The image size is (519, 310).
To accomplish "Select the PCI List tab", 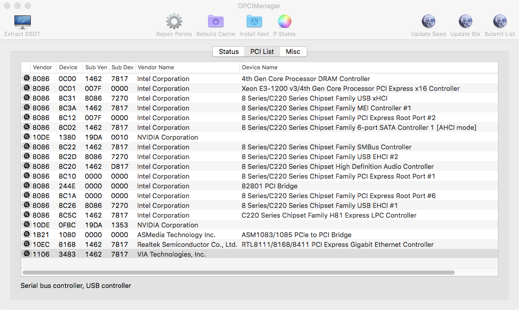I will pyautogui.click(x=262, y=51).
